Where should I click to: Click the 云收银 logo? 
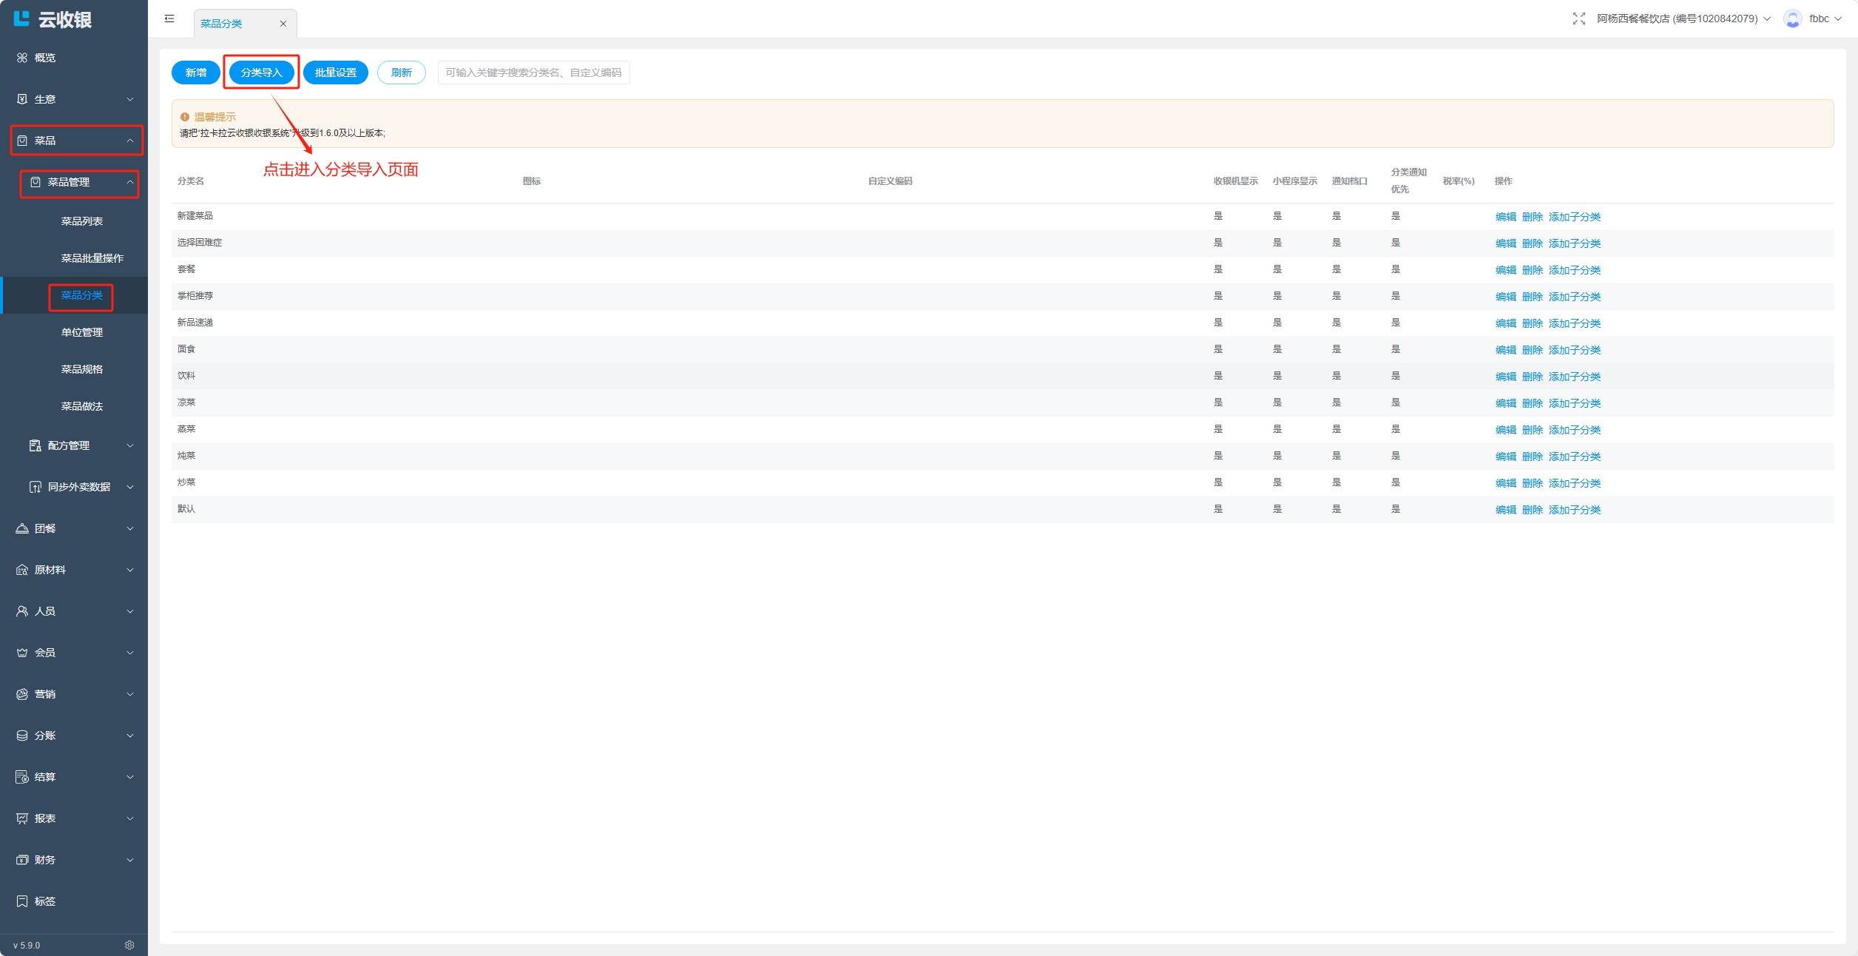point(52,19)
